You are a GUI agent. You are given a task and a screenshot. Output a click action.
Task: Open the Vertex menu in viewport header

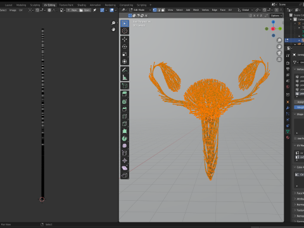pos(205,10)
